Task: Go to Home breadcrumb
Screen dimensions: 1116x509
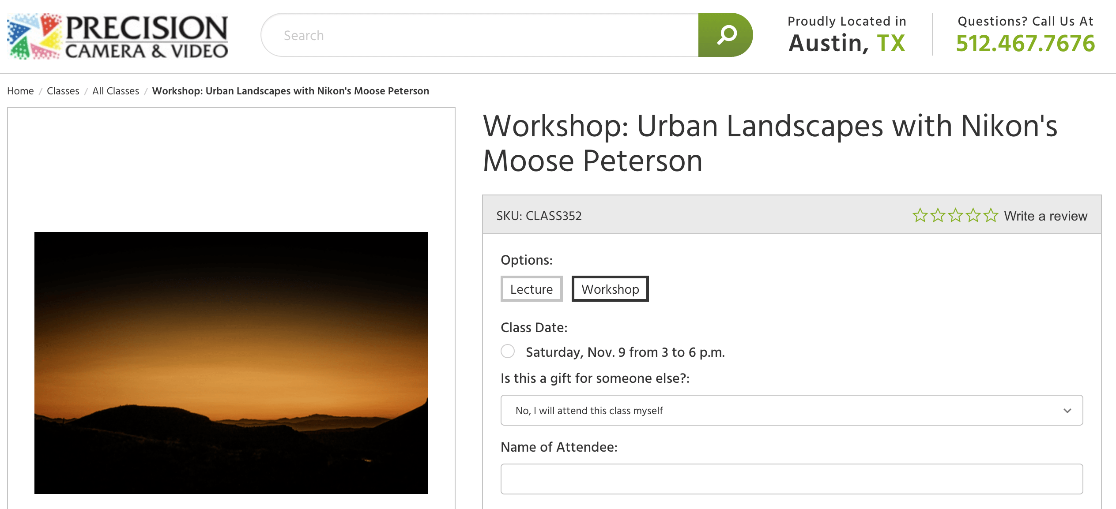Action: (x=20, y=91)
